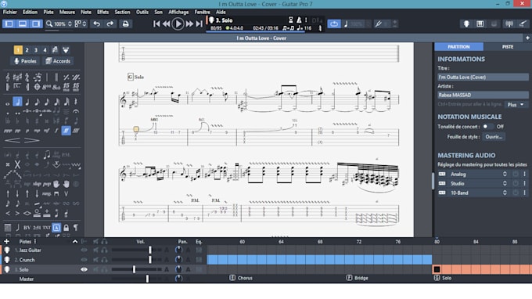Open the Paroles lyrics button
This screenshot has height=299, width=532.
pyautogui.click(x=25, y=61)
